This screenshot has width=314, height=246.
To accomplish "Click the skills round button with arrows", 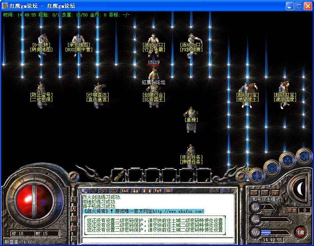I will pos(287,160).
